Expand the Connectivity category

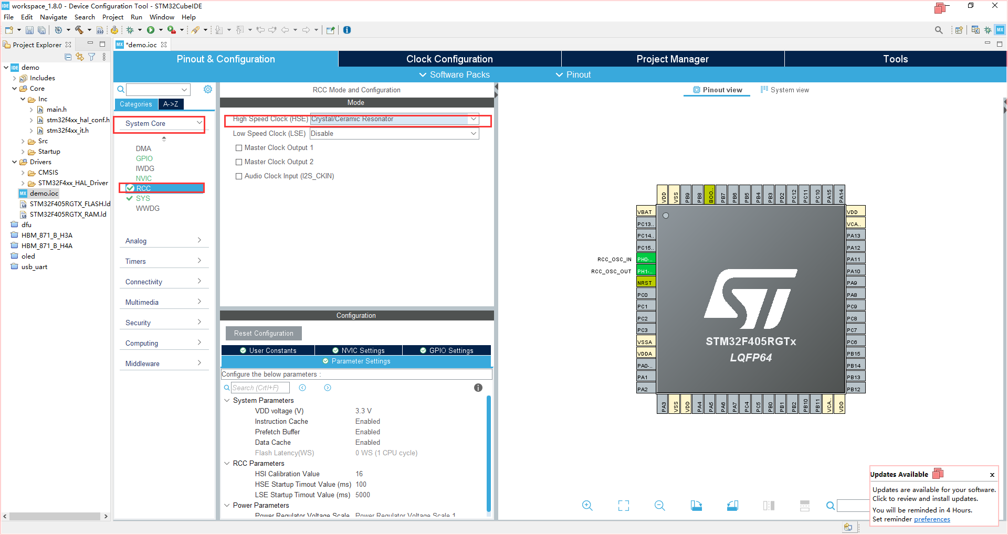[x=164, y=282]
